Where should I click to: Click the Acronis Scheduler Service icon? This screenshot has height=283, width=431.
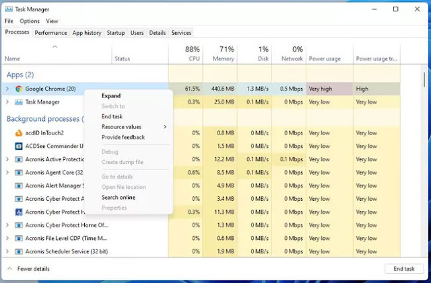pyautogui.click(x=19, y=251)
